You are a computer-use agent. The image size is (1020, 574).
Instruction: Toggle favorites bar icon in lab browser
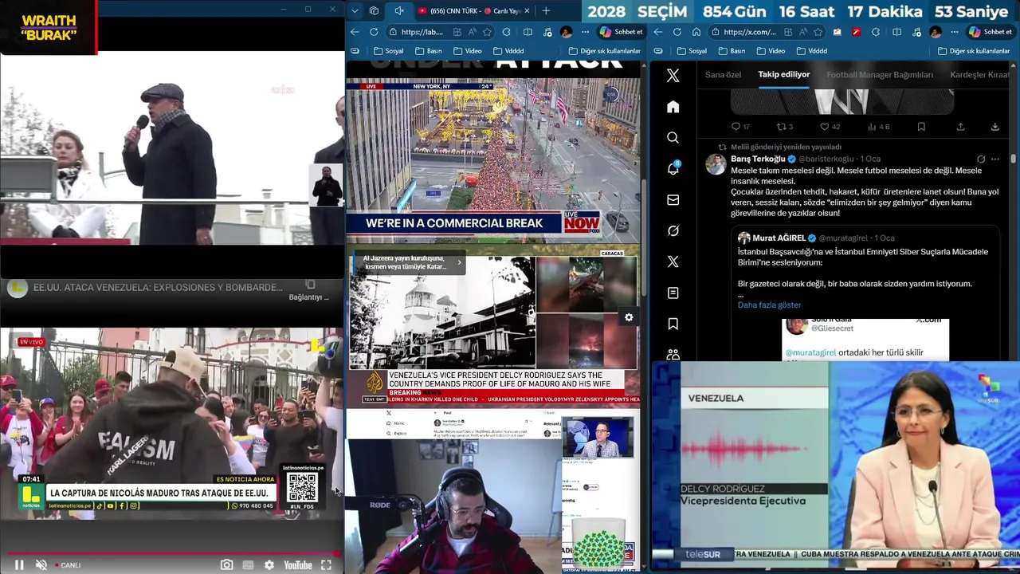tap(355, 51)
